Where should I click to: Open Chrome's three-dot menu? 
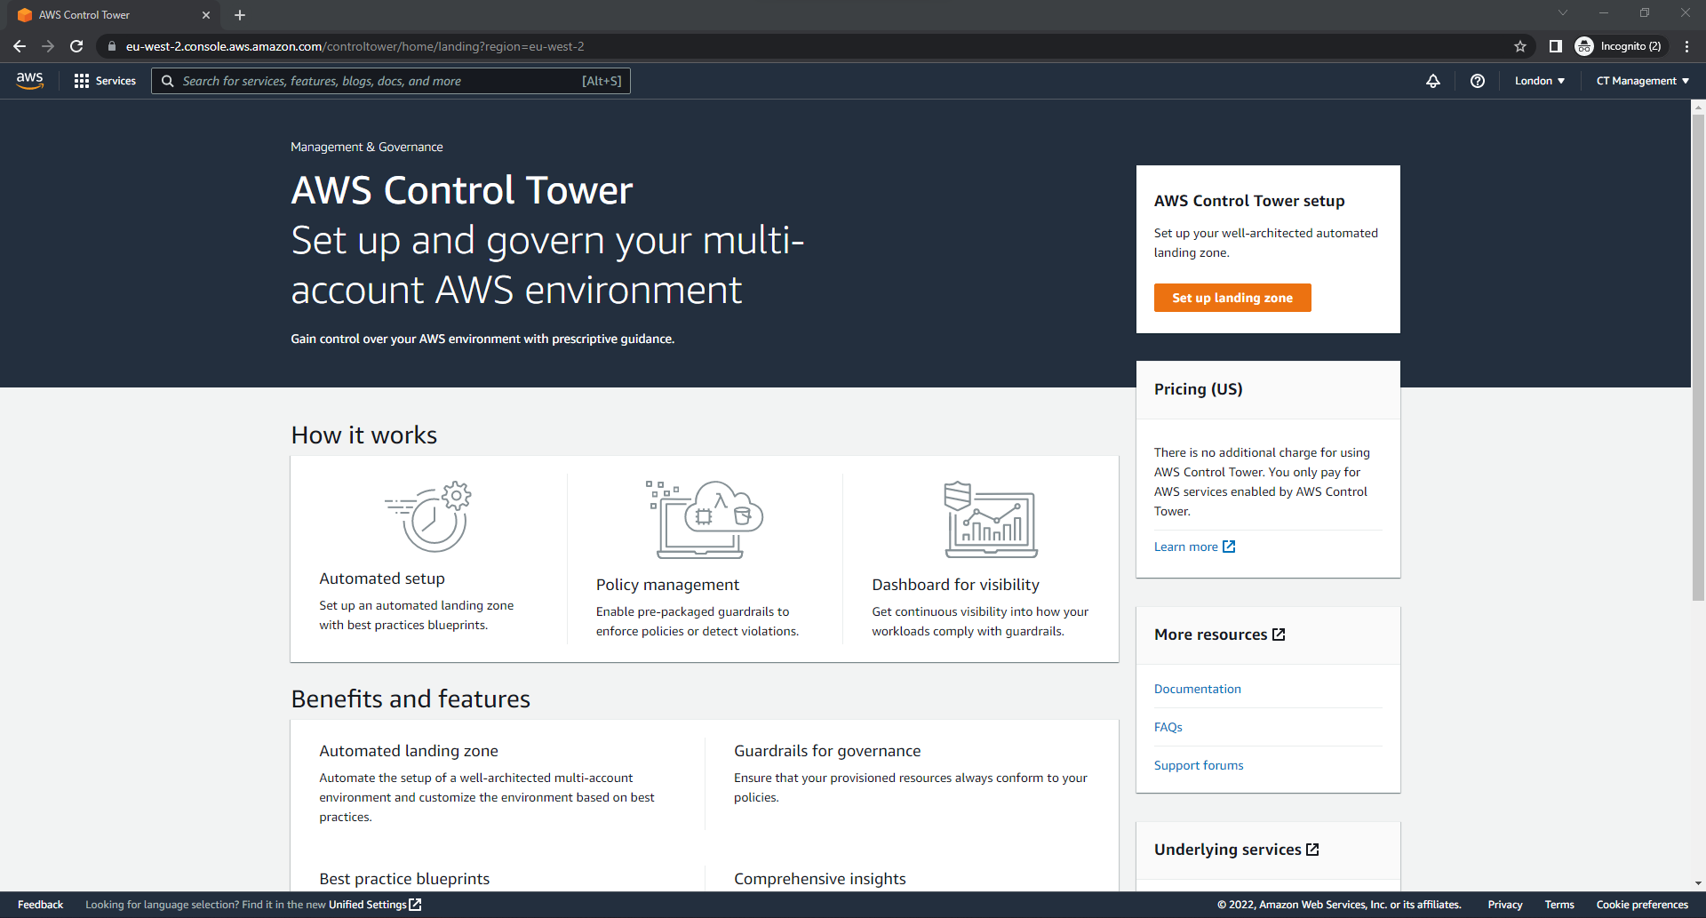pos(1687,46)
